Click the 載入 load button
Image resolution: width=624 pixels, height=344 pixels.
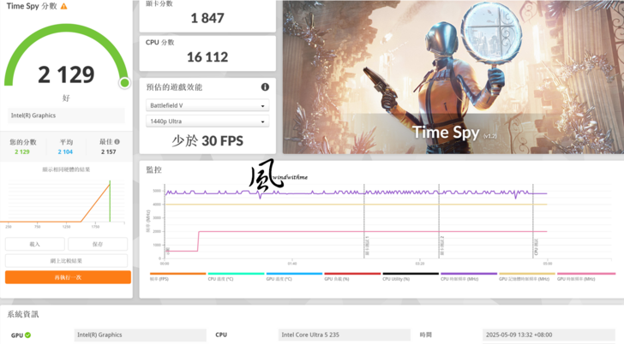tap(34, 244)
